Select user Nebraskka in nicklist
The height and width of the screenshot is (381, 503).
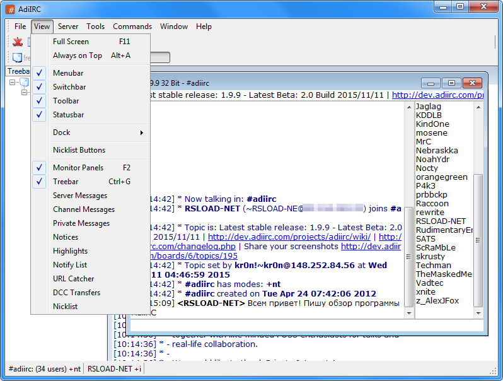pyautogui.click(x=437, y=151)
